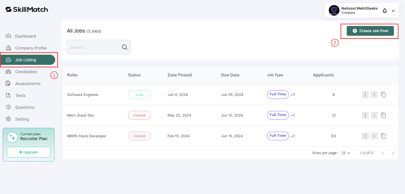Go to previous page of jobs
Viewport: 405px width, 194px height.
pyautogui.click(x=383, y=153)
